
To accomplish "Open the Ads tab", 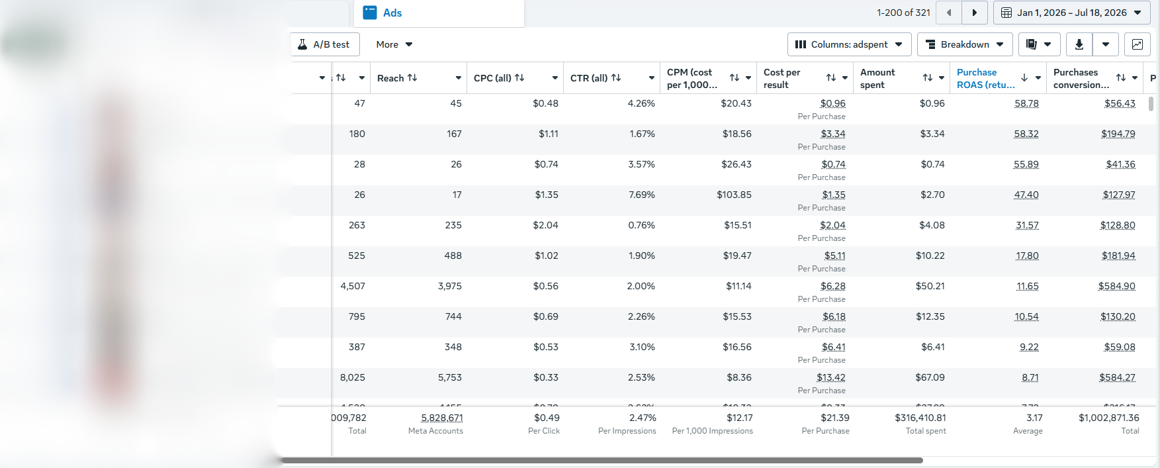I will tap(439, 13).
